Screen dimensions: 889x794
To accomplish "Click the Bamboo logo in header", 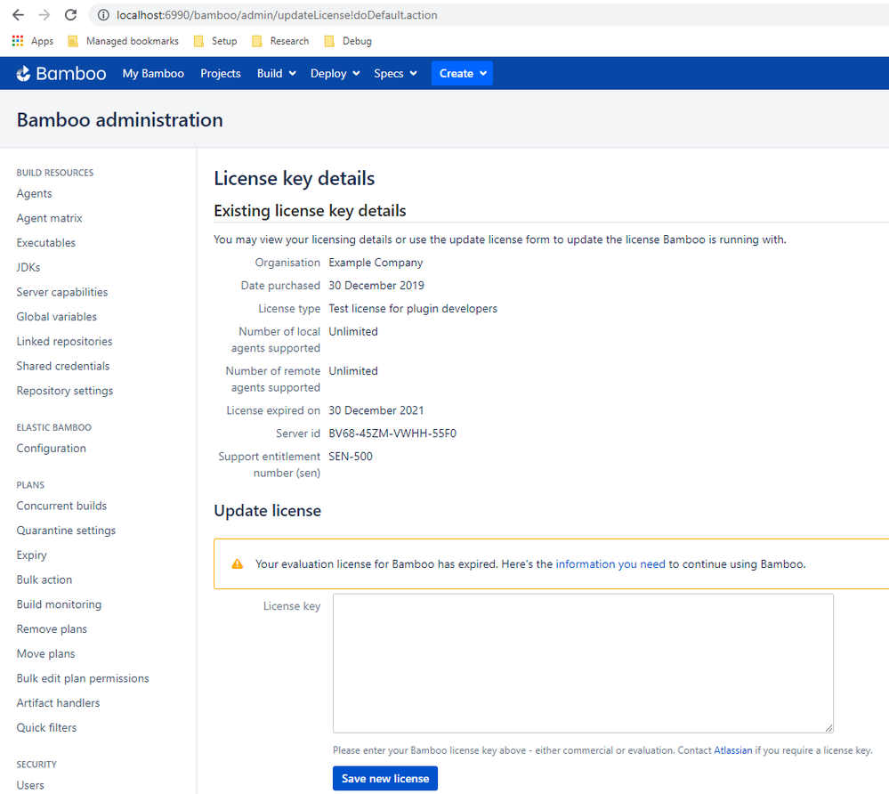I will pos(61,74).
